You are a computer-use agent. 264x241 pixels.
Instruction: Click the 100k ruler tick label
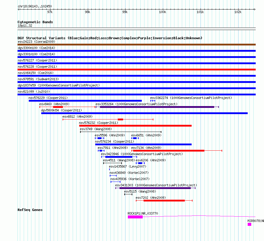(163, 12)
